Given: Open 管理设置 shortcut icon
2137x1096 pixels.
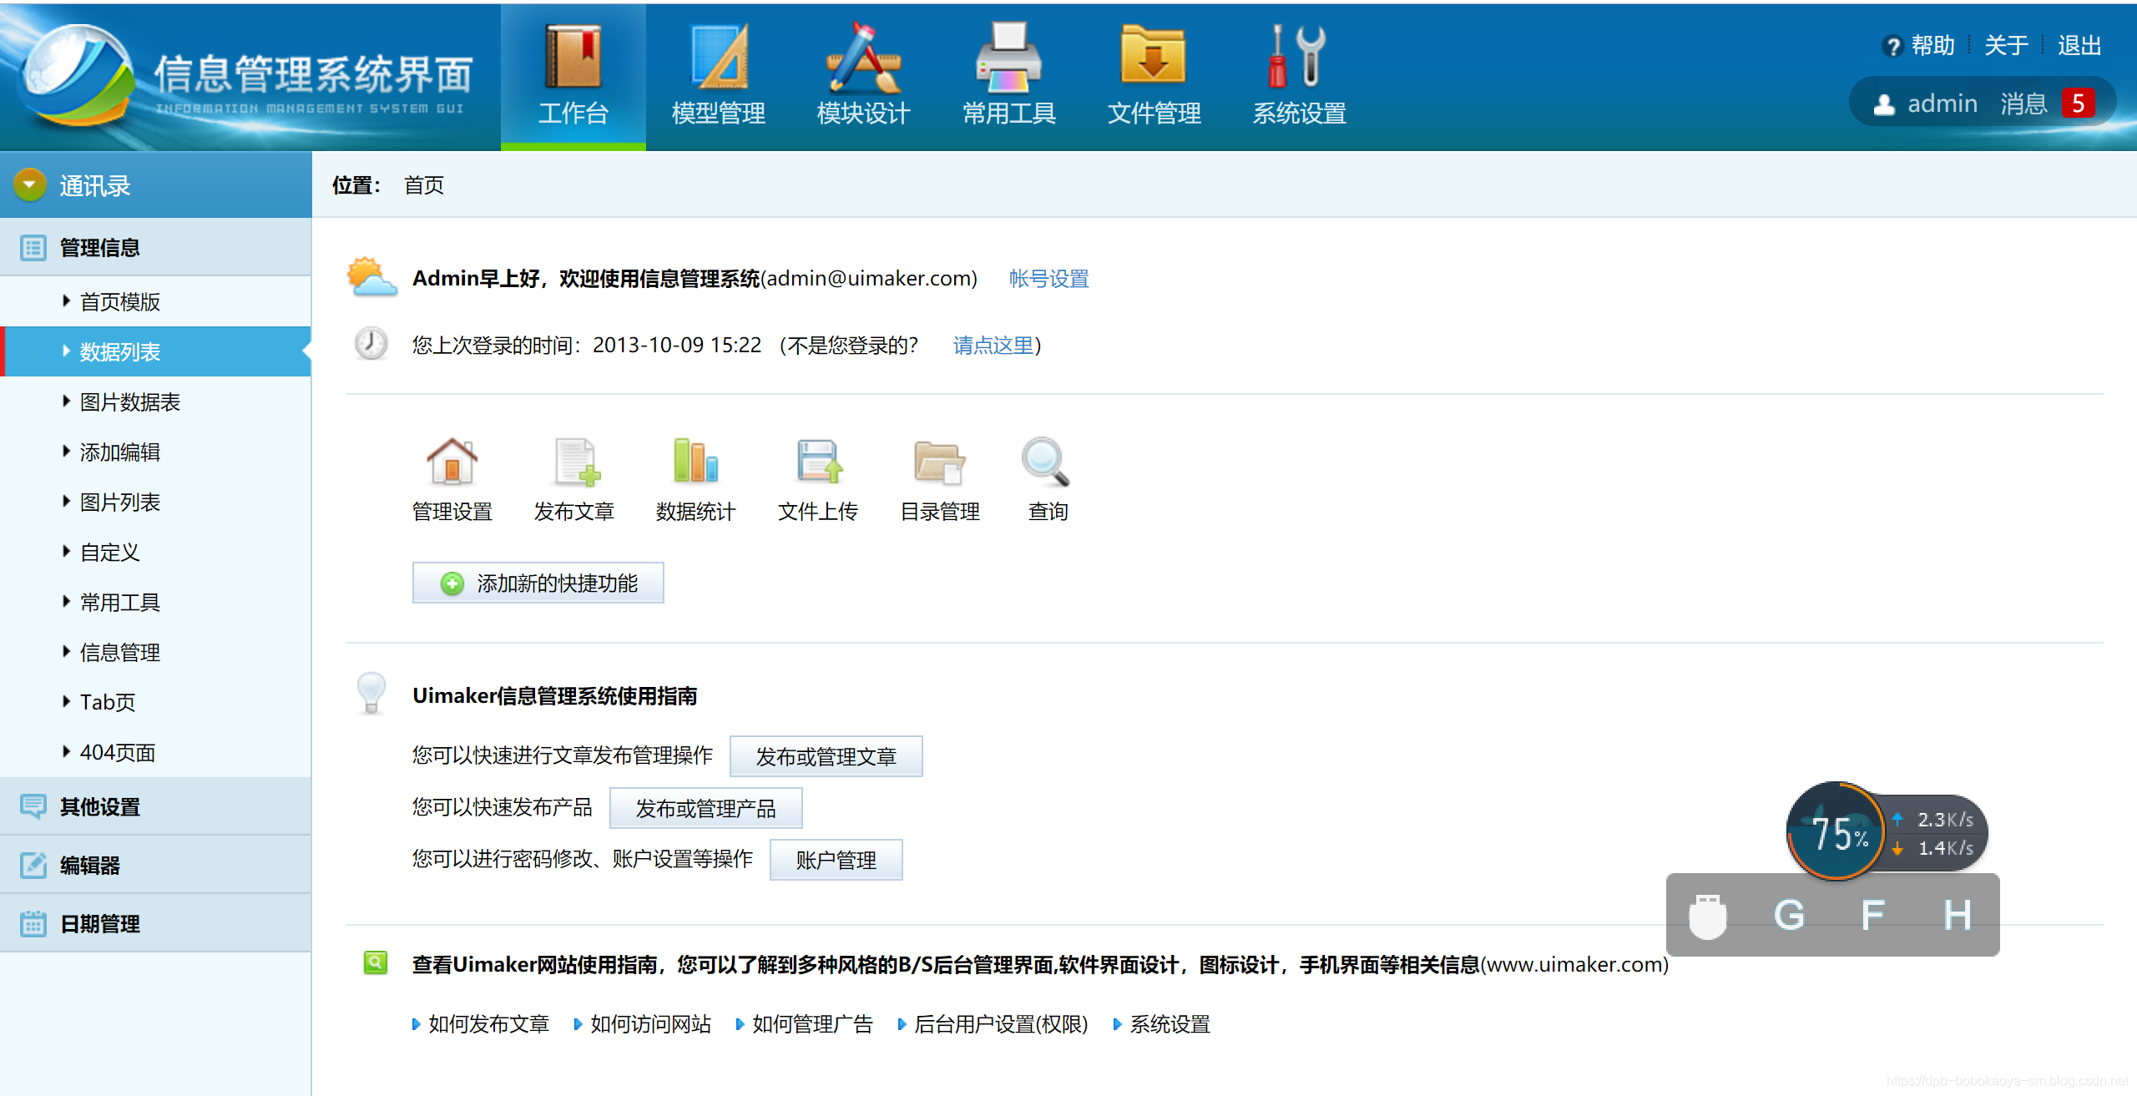Looking at the screenshot, I should point(452,463).
